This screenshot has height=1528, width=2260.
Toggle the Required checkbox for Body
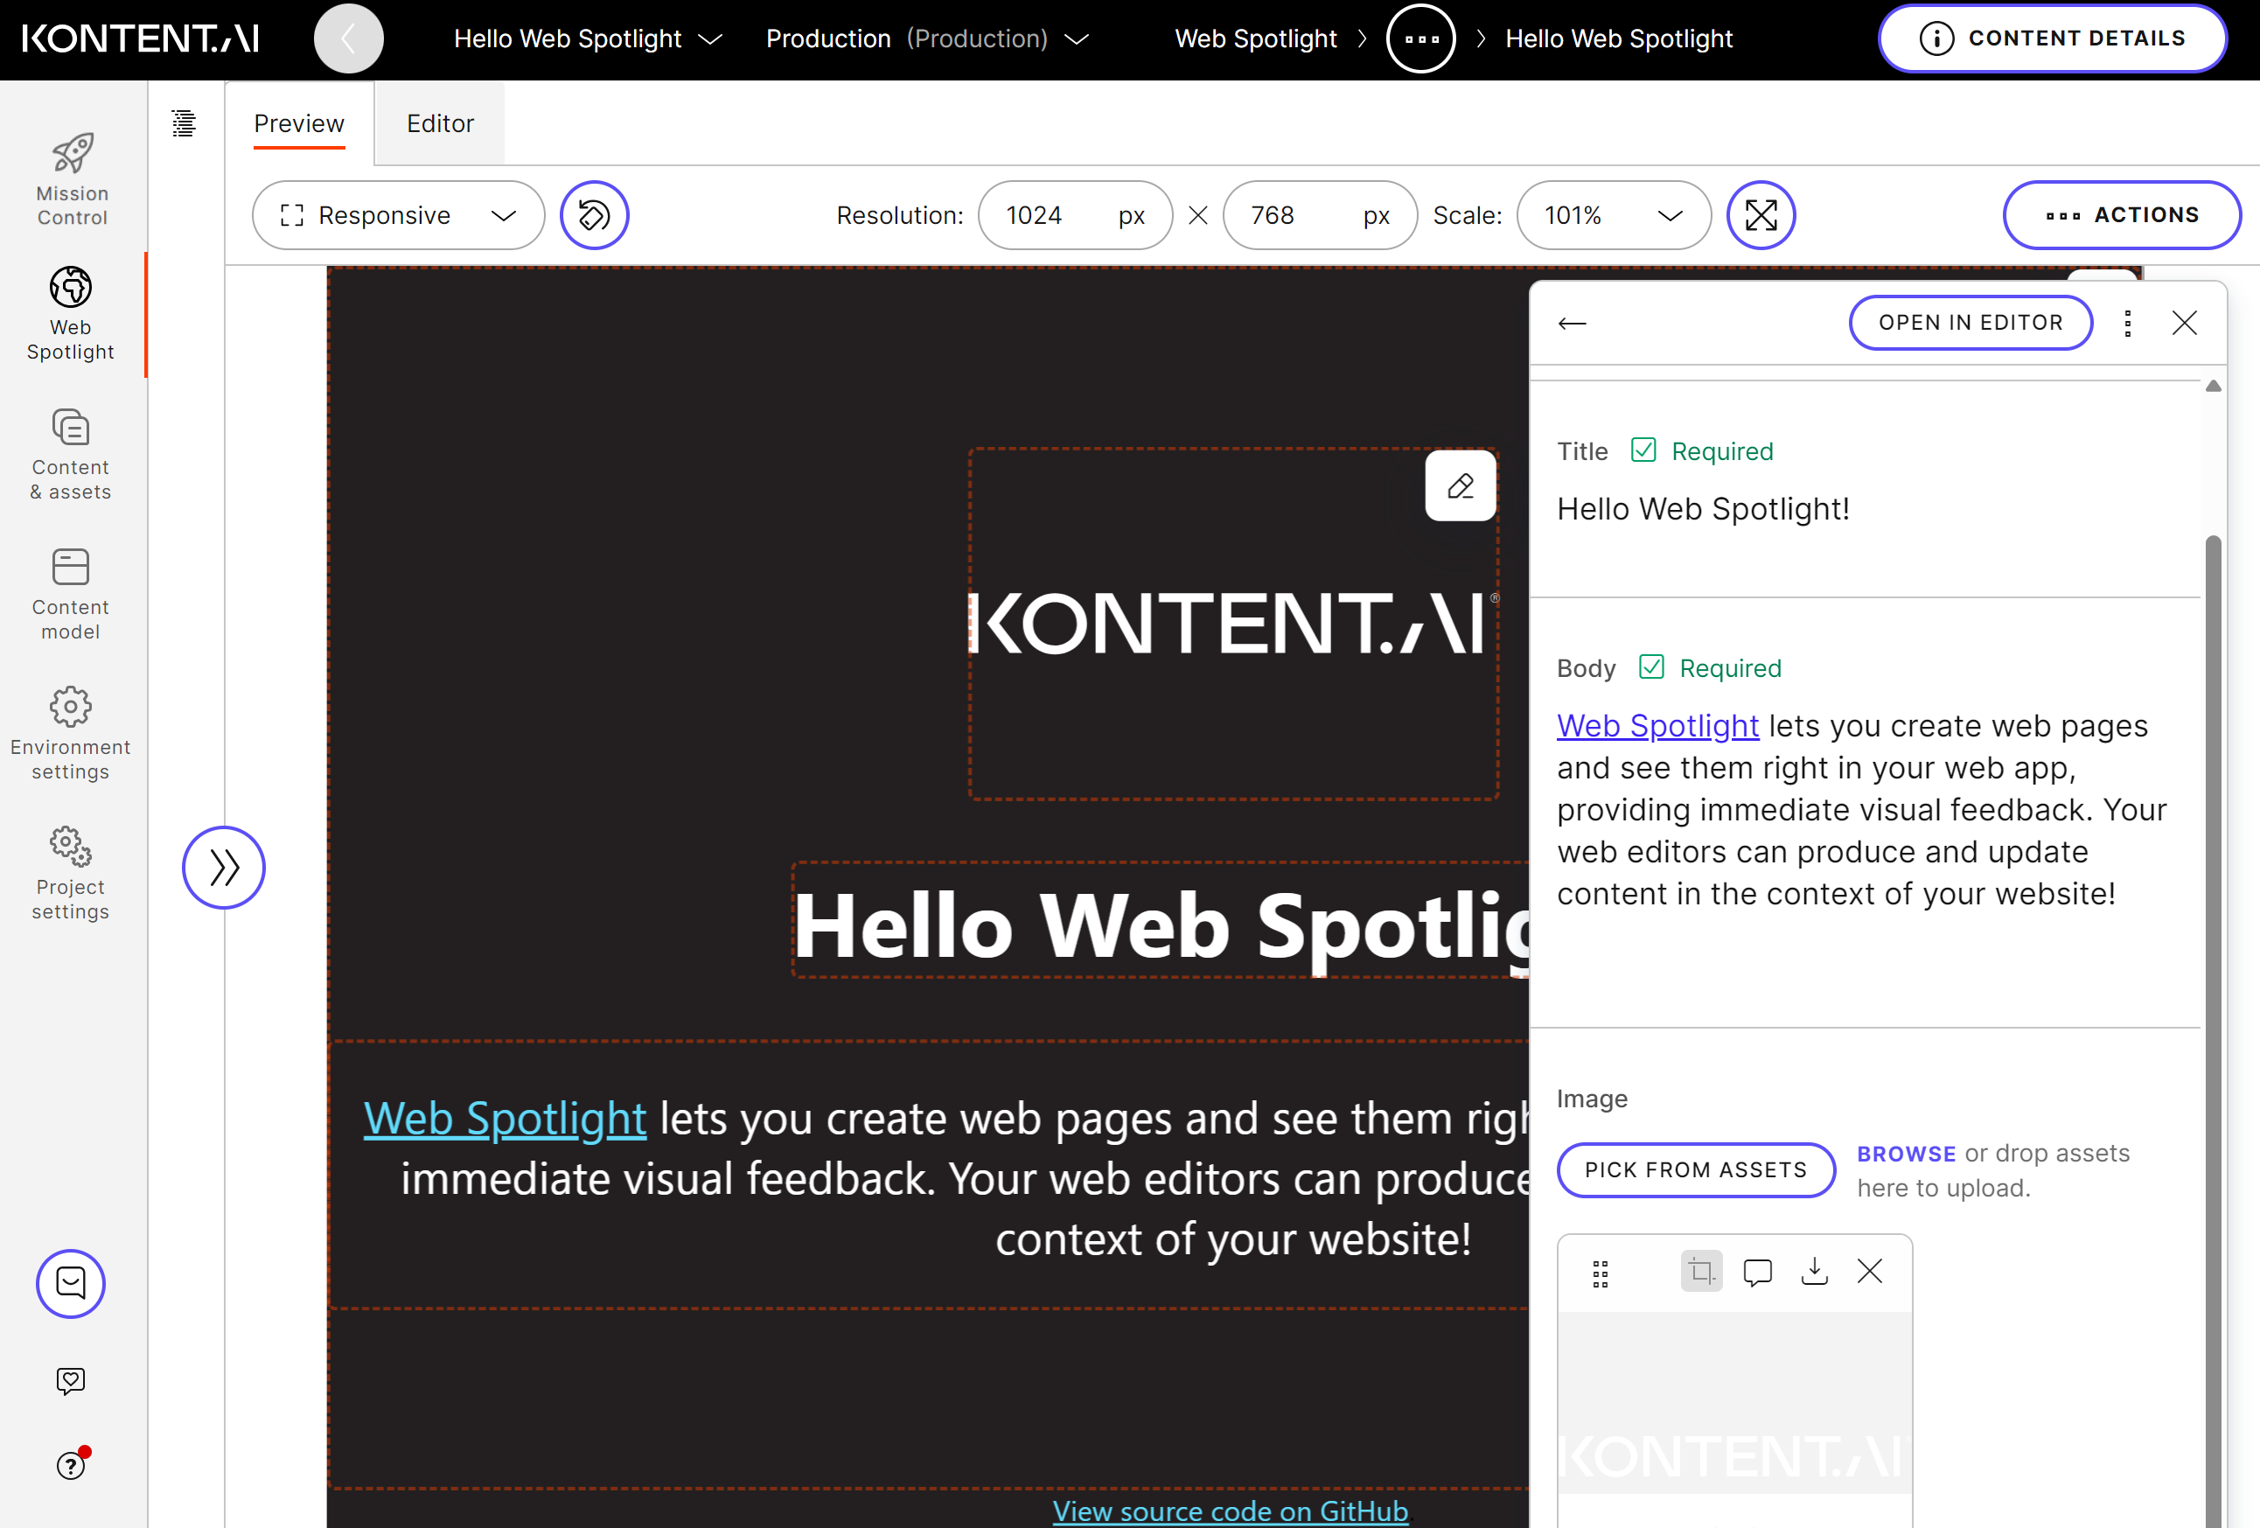tap(1651, 666)
